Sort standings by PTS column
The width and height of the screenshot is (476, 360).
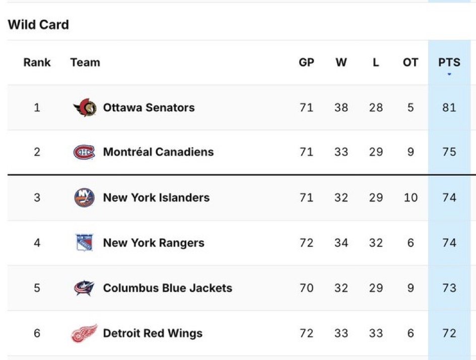[x=449, y=62]
